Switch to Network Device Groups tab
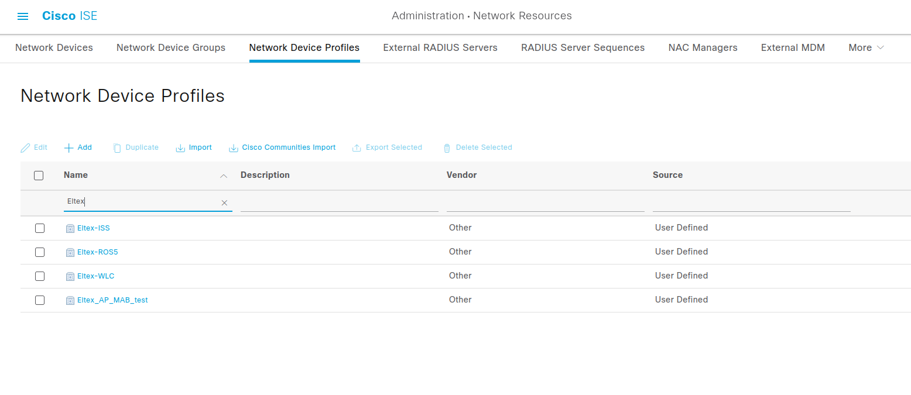This screenshot has width=911, height=395. tap(171, 48)
